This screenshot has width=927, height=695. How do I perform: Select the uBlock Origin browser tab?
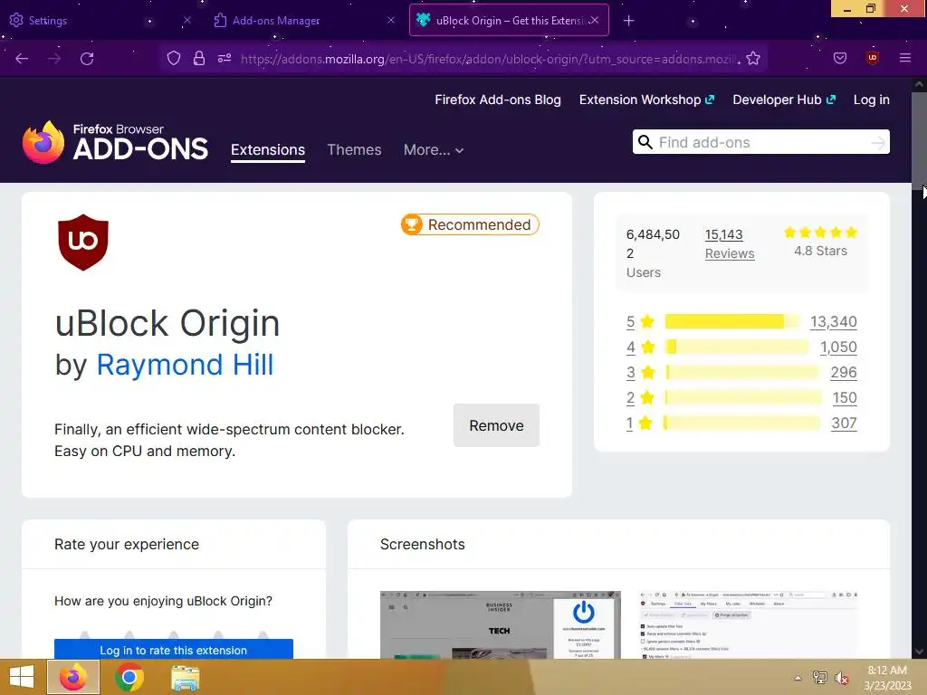509,21
